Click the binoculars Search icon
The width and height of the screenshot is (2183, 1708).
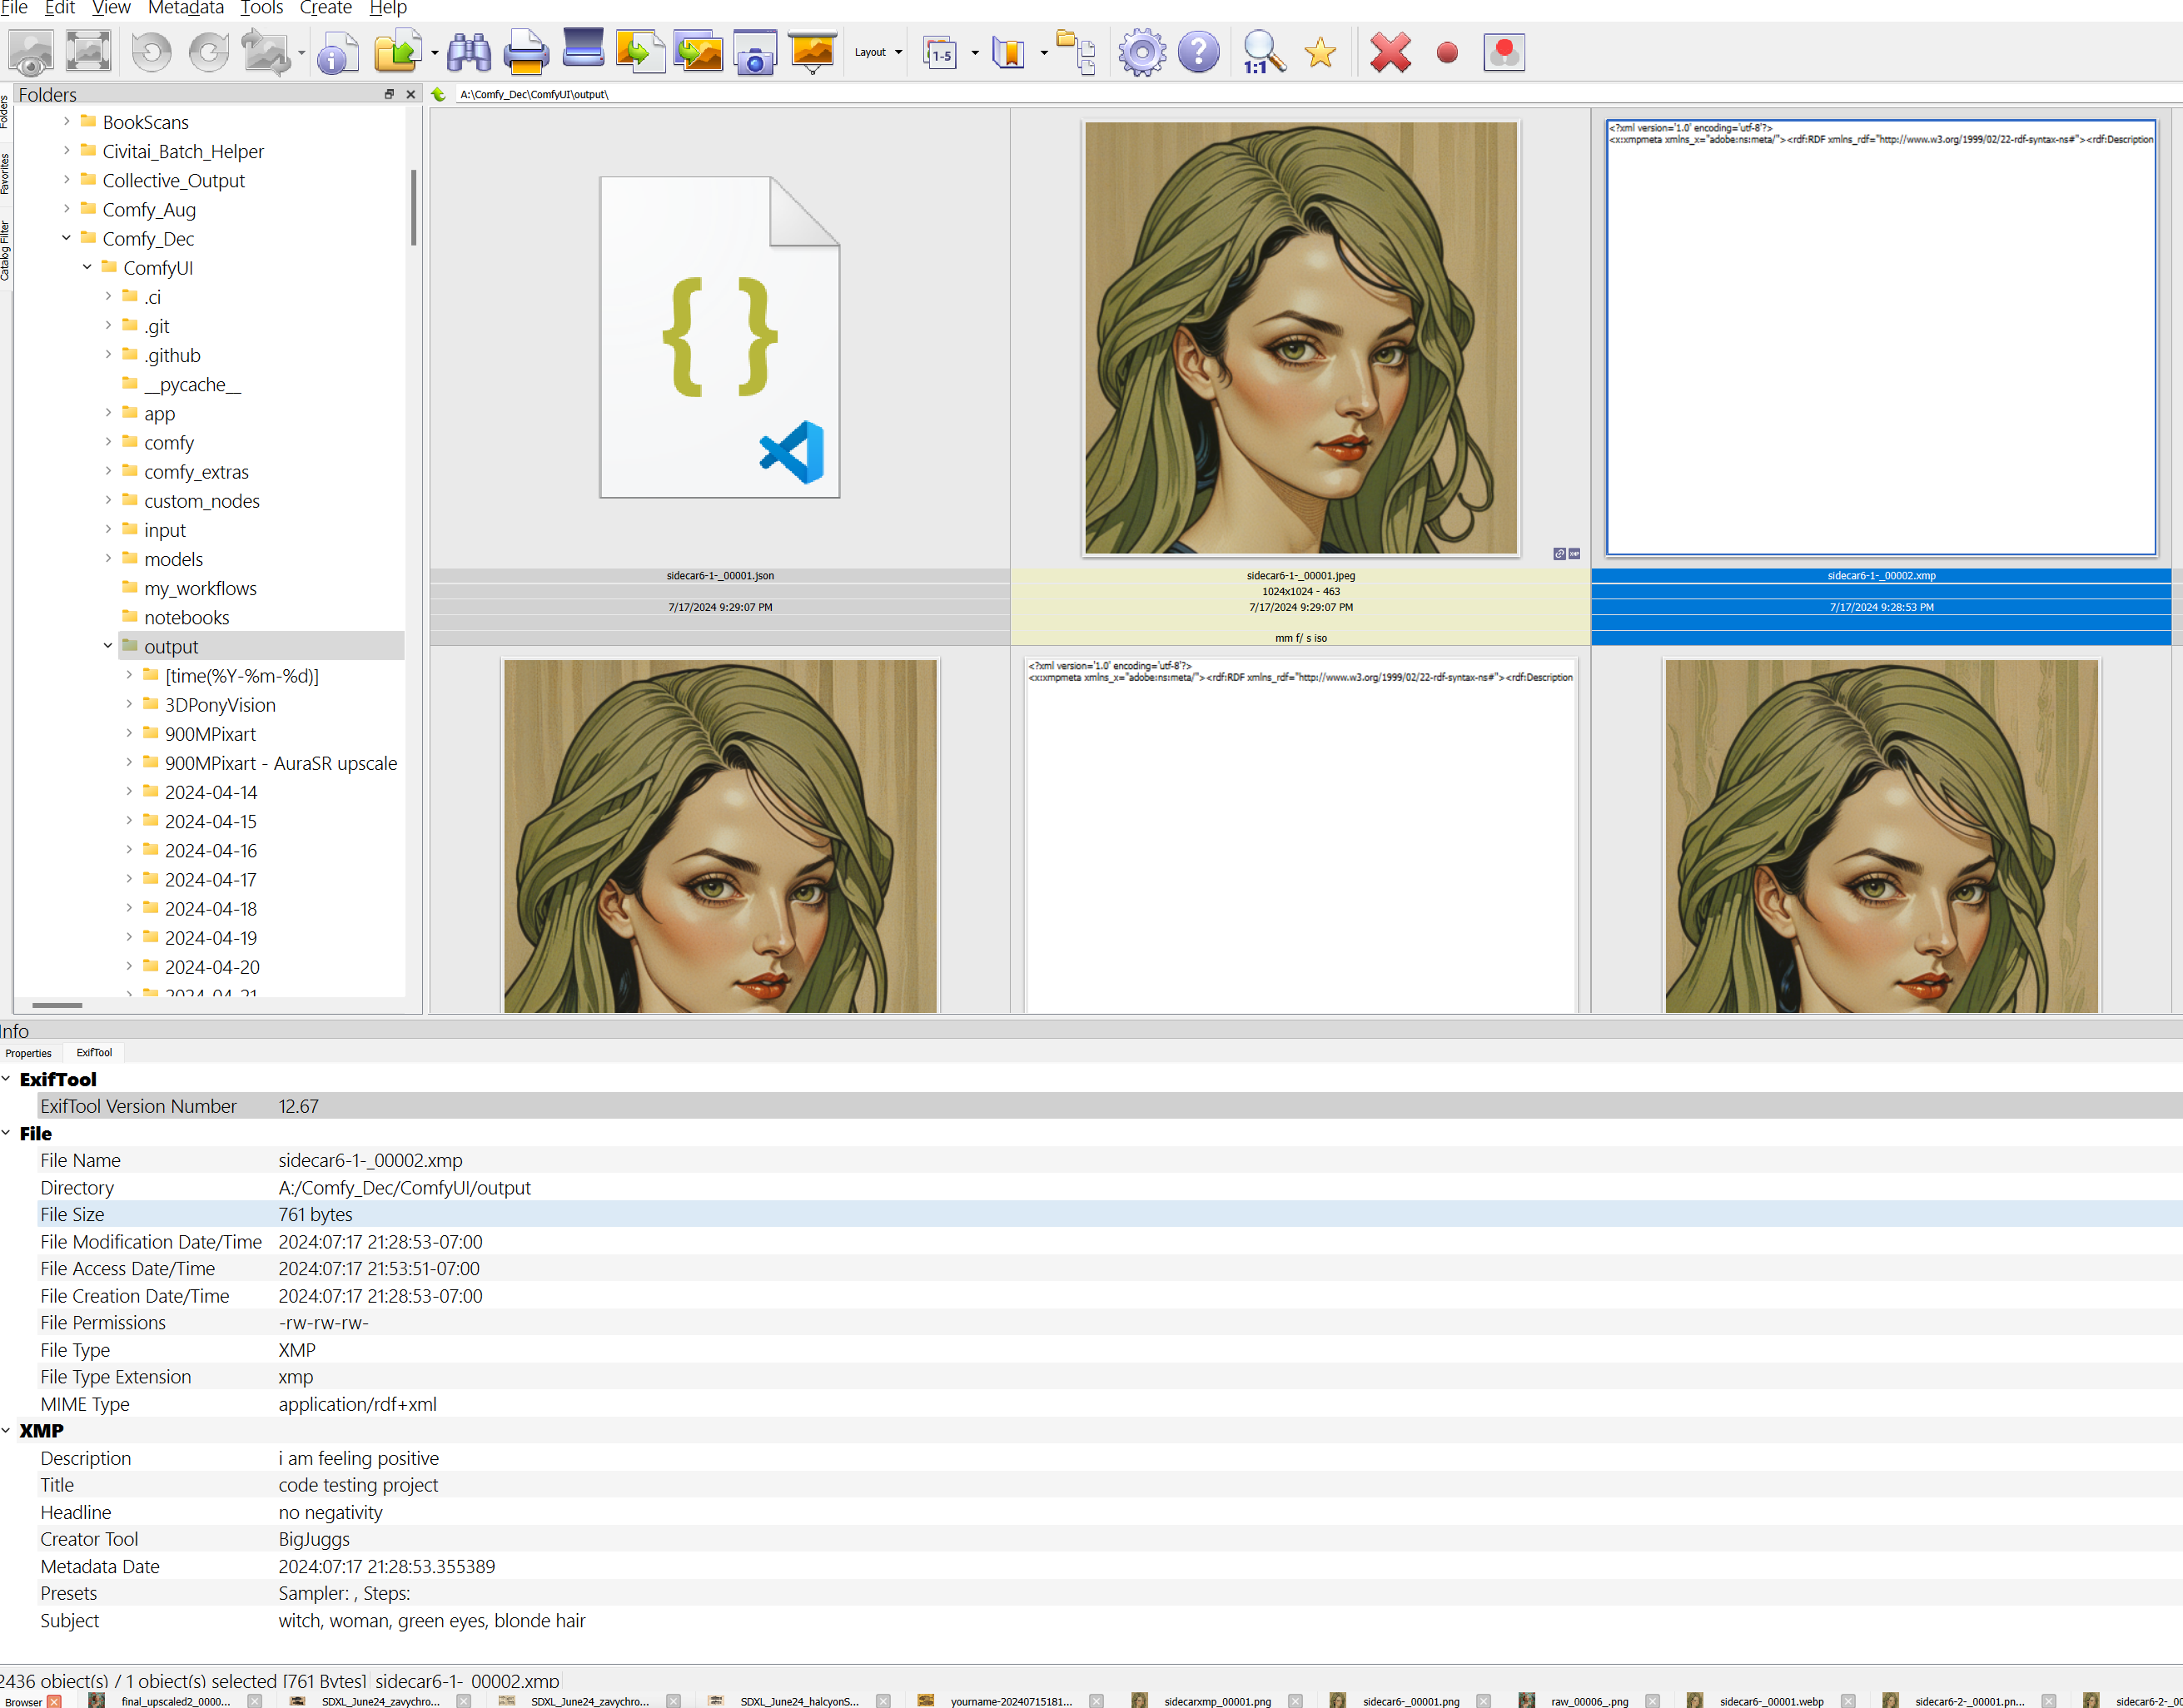pyautogui.click(x=468, y=52)
